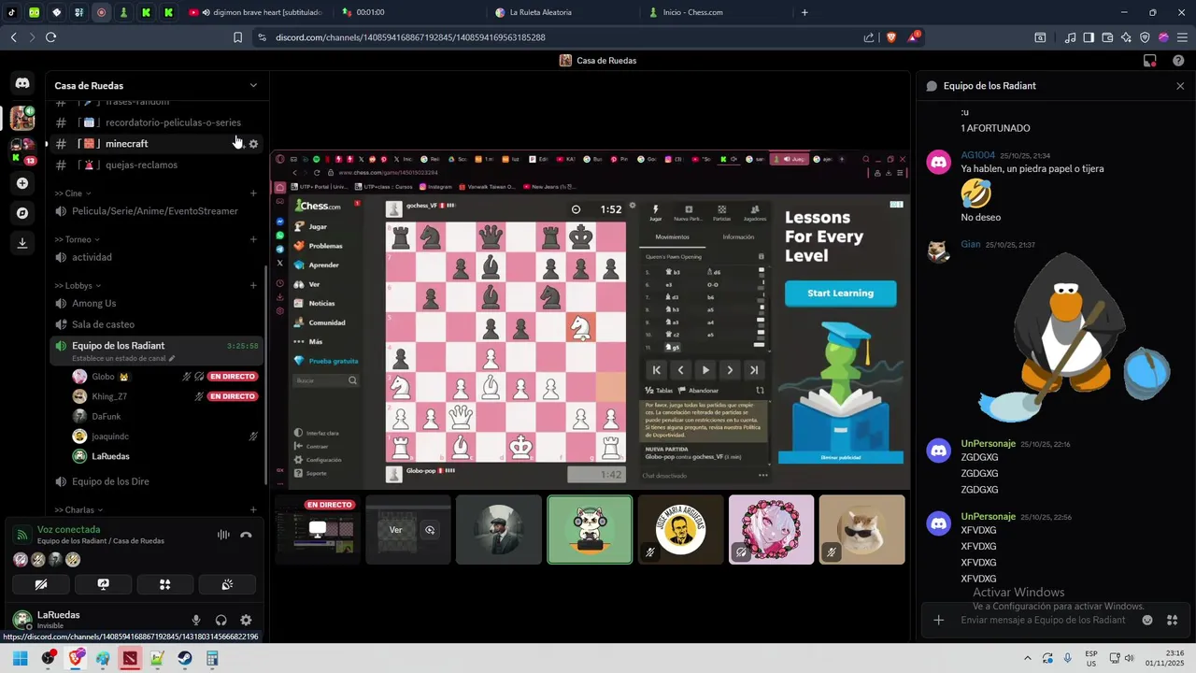Watch Khing_Z7's EN DIRECTO stream

[x=233, y=396]
